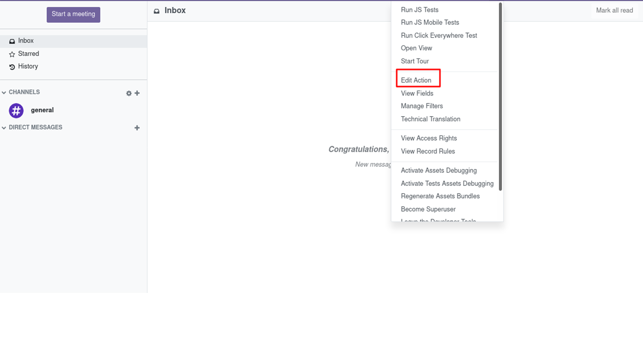643x340 pixels.
Task: Add a new channel with plus icon
Action: coord(137,93)
